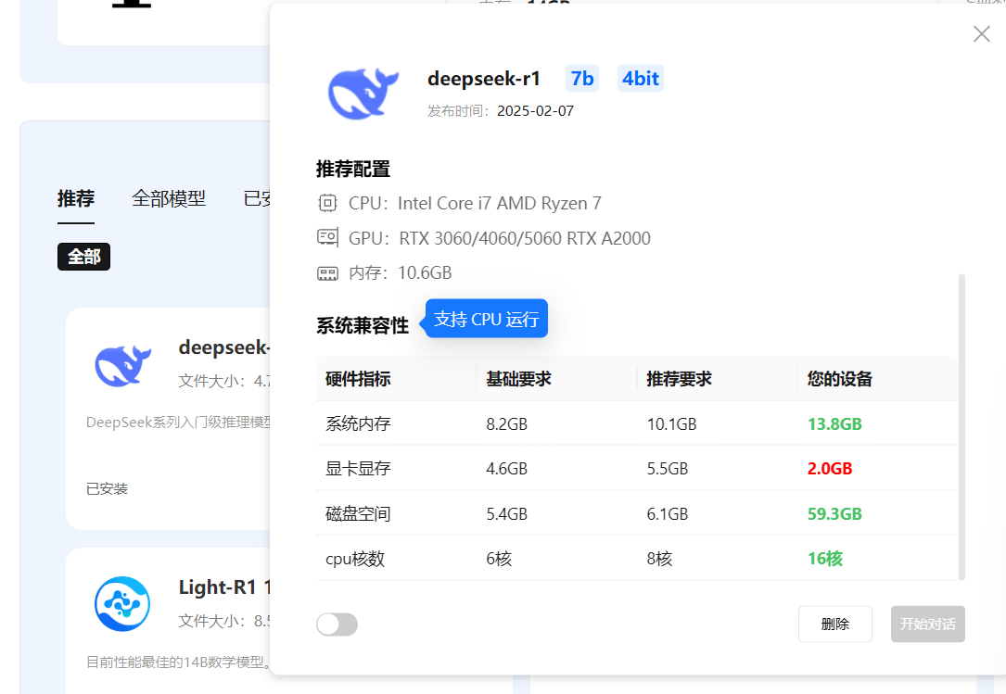The height and width of the screenshot is (694, 1006).
Task: Click the 内存: 10.6GB line
Action: 400,273
